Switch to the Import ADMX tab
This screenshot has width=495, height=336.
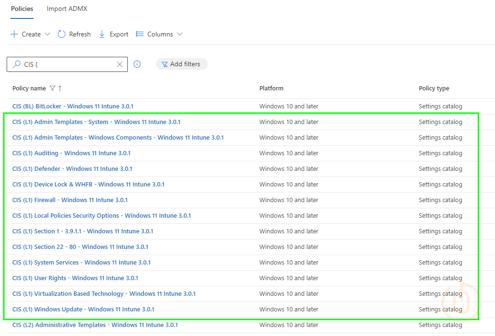[67, 9]
